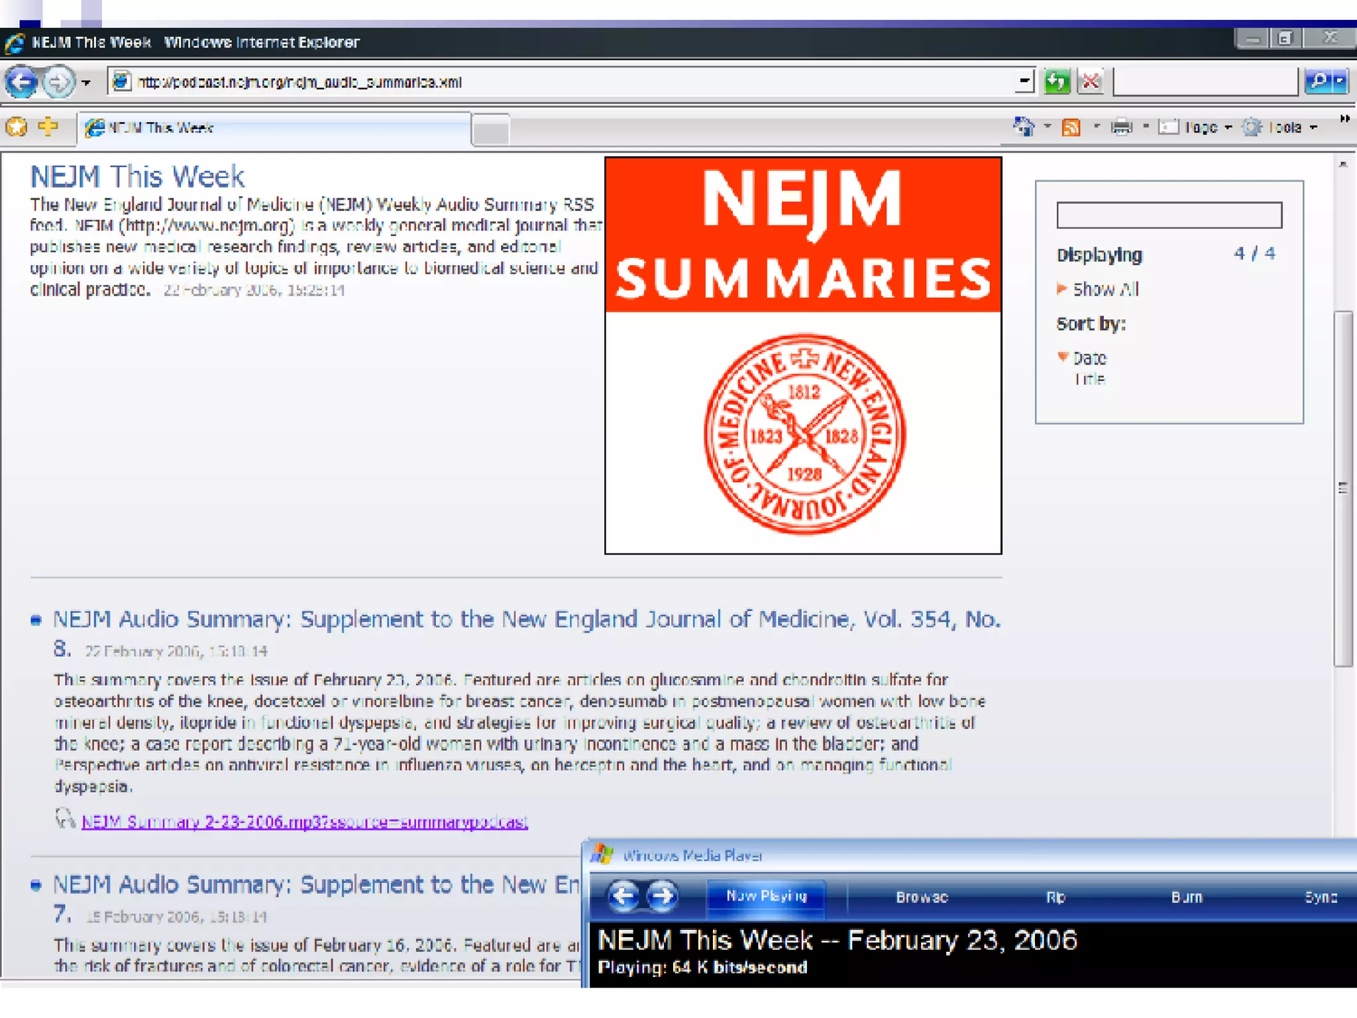The image size is (1357, 1018).
Task: Click Windows Media Player forward arrow
Action: coord(662,896)
